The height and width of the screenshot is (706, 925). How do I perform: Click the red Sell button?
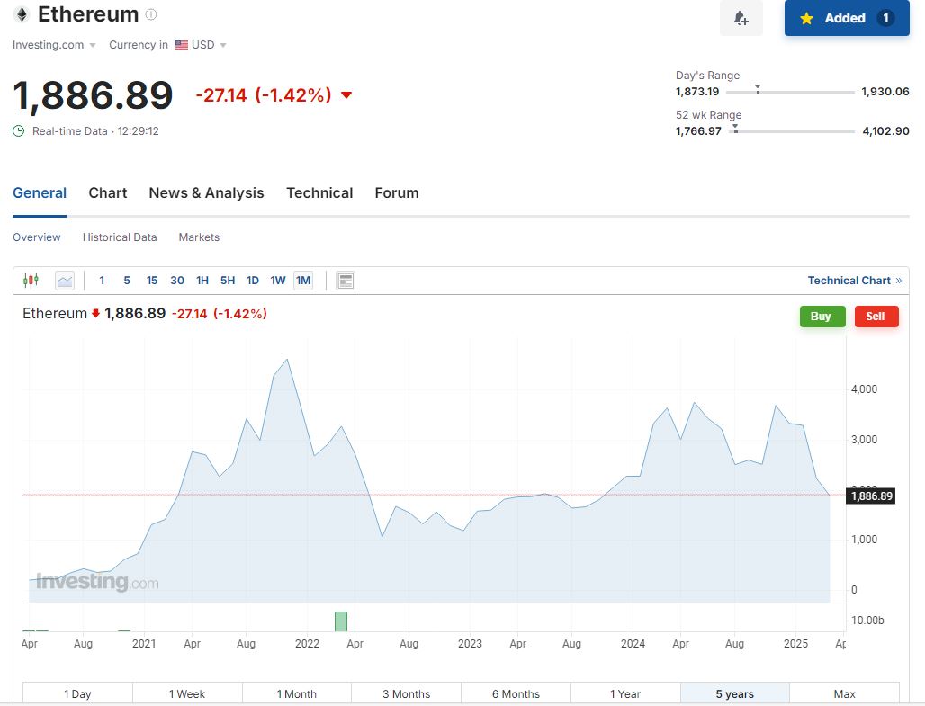click(x=876, y=317)
